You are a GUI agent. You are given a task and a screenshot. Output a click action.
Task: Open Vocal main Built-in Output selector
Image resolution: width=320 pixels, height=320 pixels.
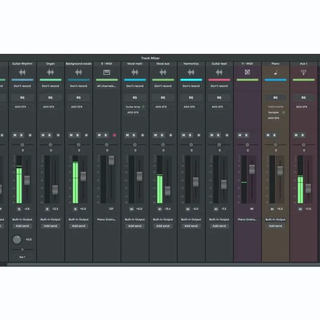tap(135, 220)
